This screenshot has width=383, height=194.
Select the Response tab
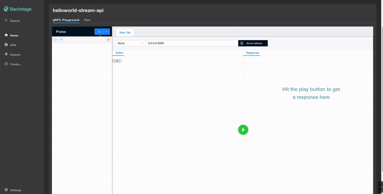(x=253, y=53)
